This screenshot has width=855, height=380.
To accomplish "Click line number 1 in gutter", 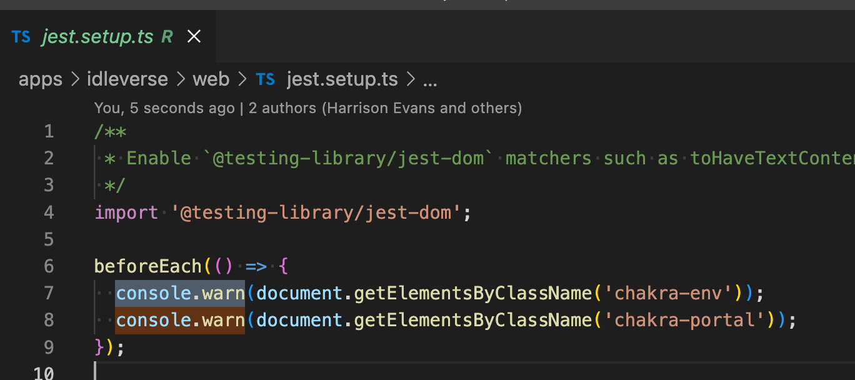I will tap(49, 132).
